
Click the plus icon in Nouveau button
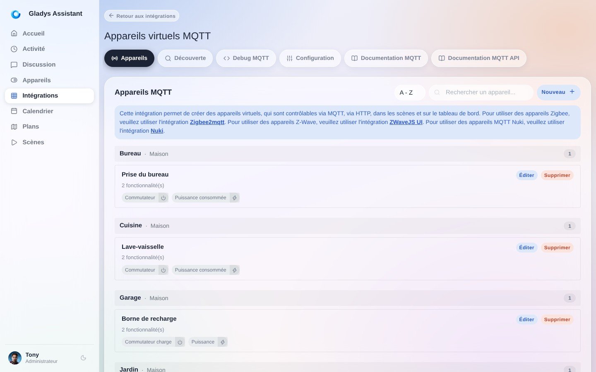(x=572, y=92)
